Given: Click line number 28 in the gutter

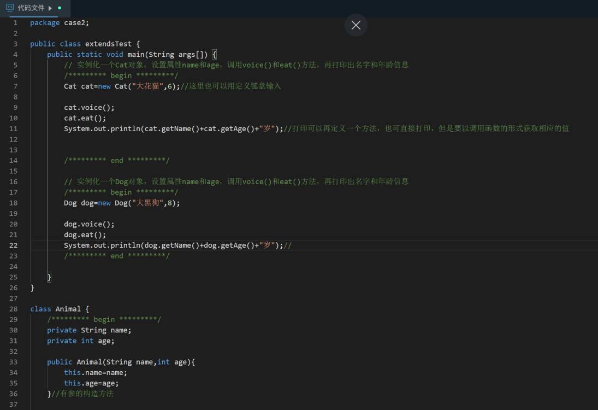Looking at the screenshot, I should pyautogui.click(x=13, y=309).
